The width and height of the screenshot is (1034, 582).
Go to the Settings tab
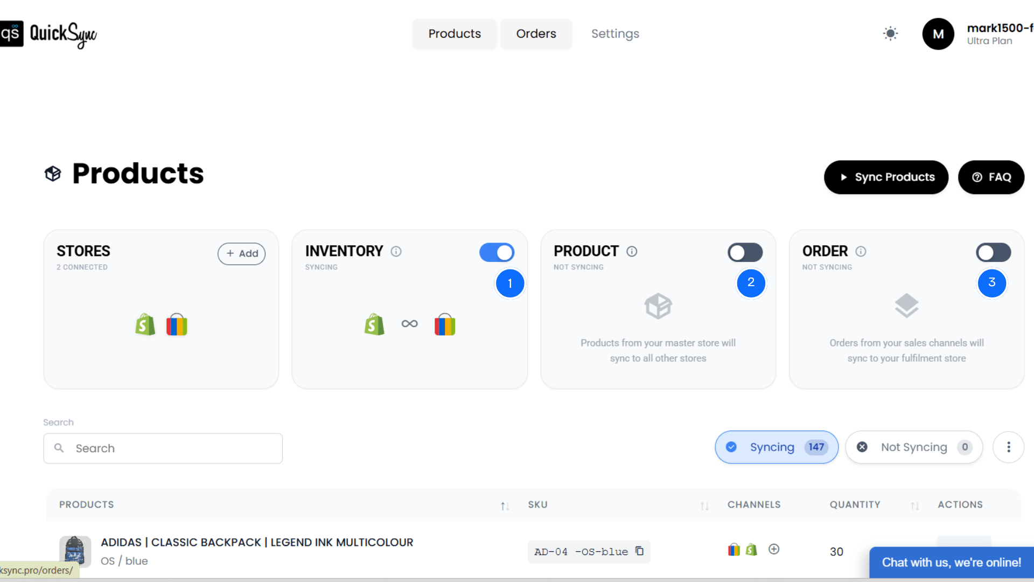click(615, 34)
